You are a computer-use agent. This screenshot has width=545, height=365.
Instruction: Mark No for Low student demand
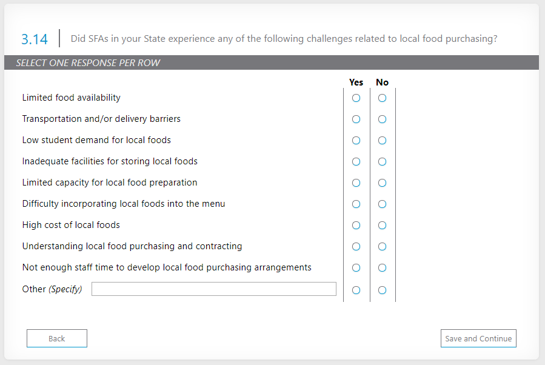(382, 141)
